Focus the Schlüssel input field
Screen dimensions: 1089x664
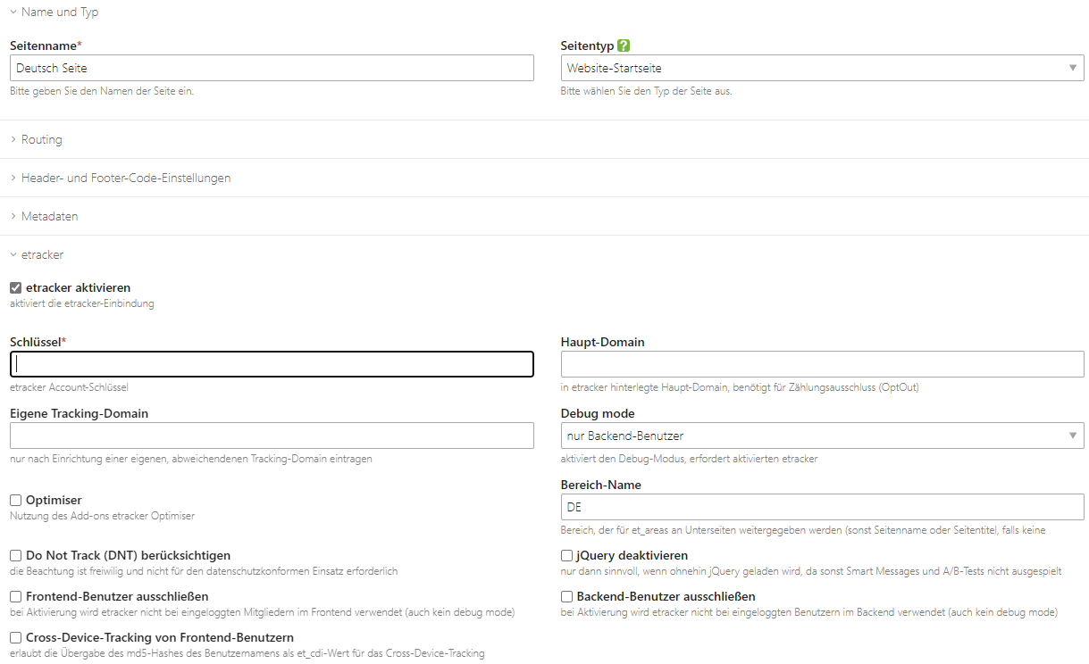(272, 364)
